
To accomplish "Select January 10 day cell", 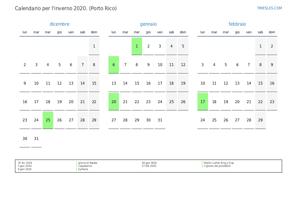I will tap(160, 65).
